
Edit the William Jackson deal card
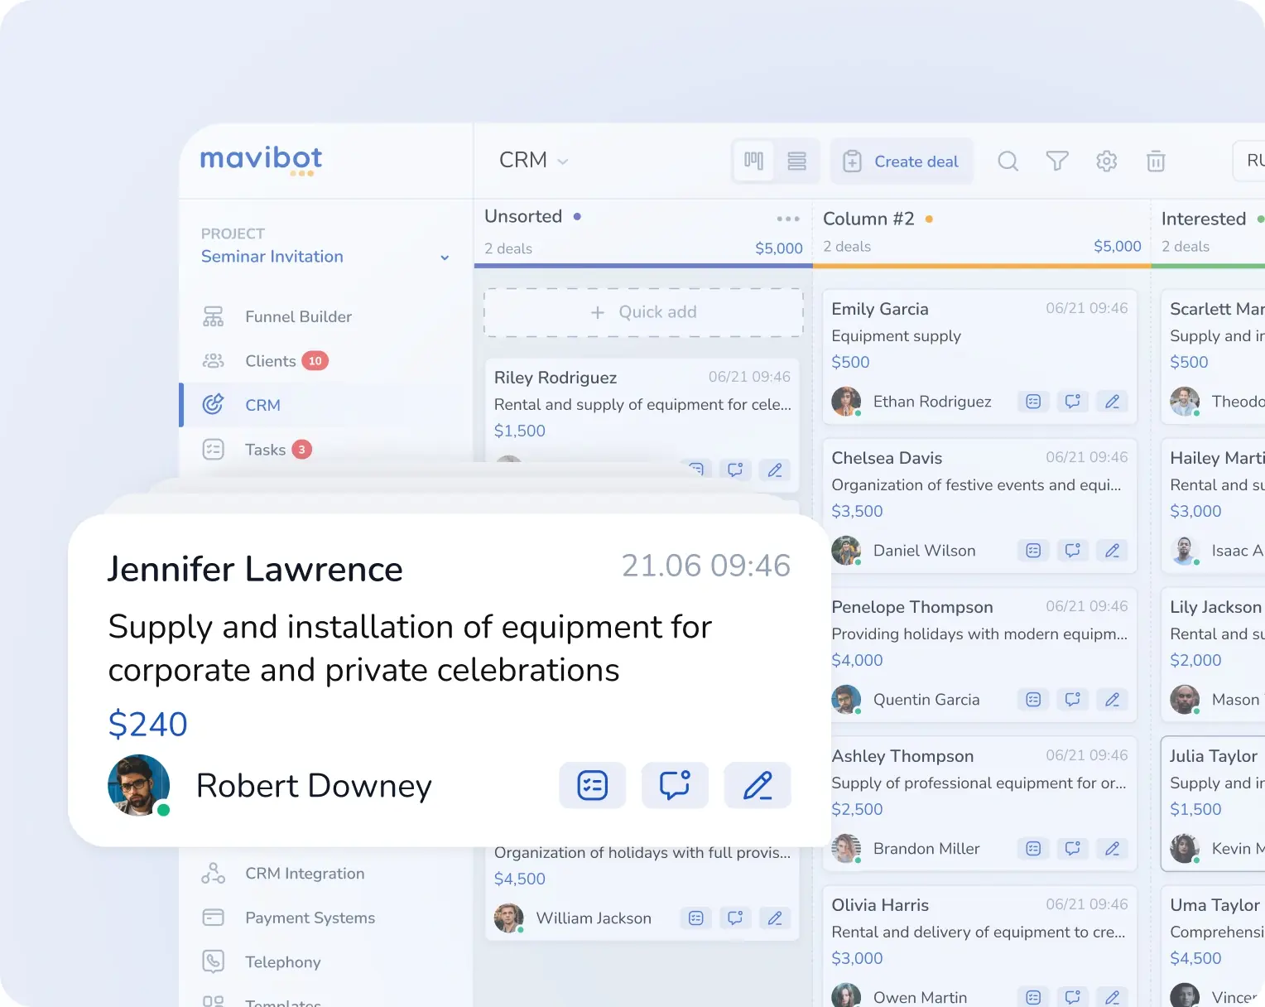[x=775, y=918]
